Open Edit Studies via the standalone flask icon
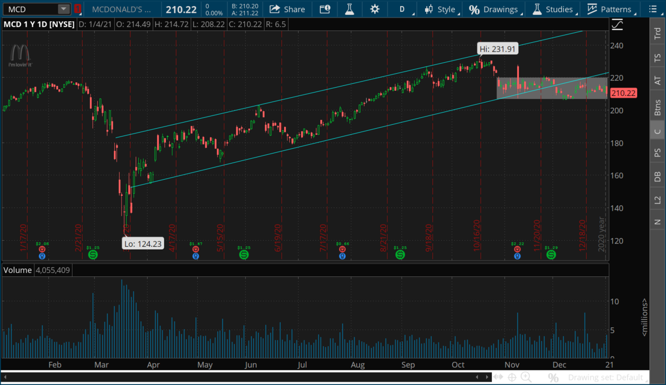This screenshot has height=385, width=666. click(x=349, y=9)
